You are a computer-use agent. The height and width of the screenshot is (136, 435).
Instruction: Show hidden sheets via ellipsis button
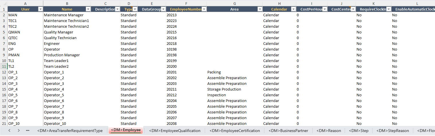(x=28, y=131)
